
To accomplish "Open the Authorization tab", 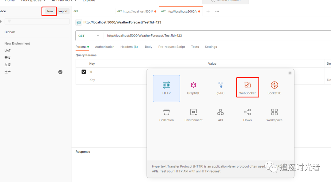I will (x=105, y=47).
